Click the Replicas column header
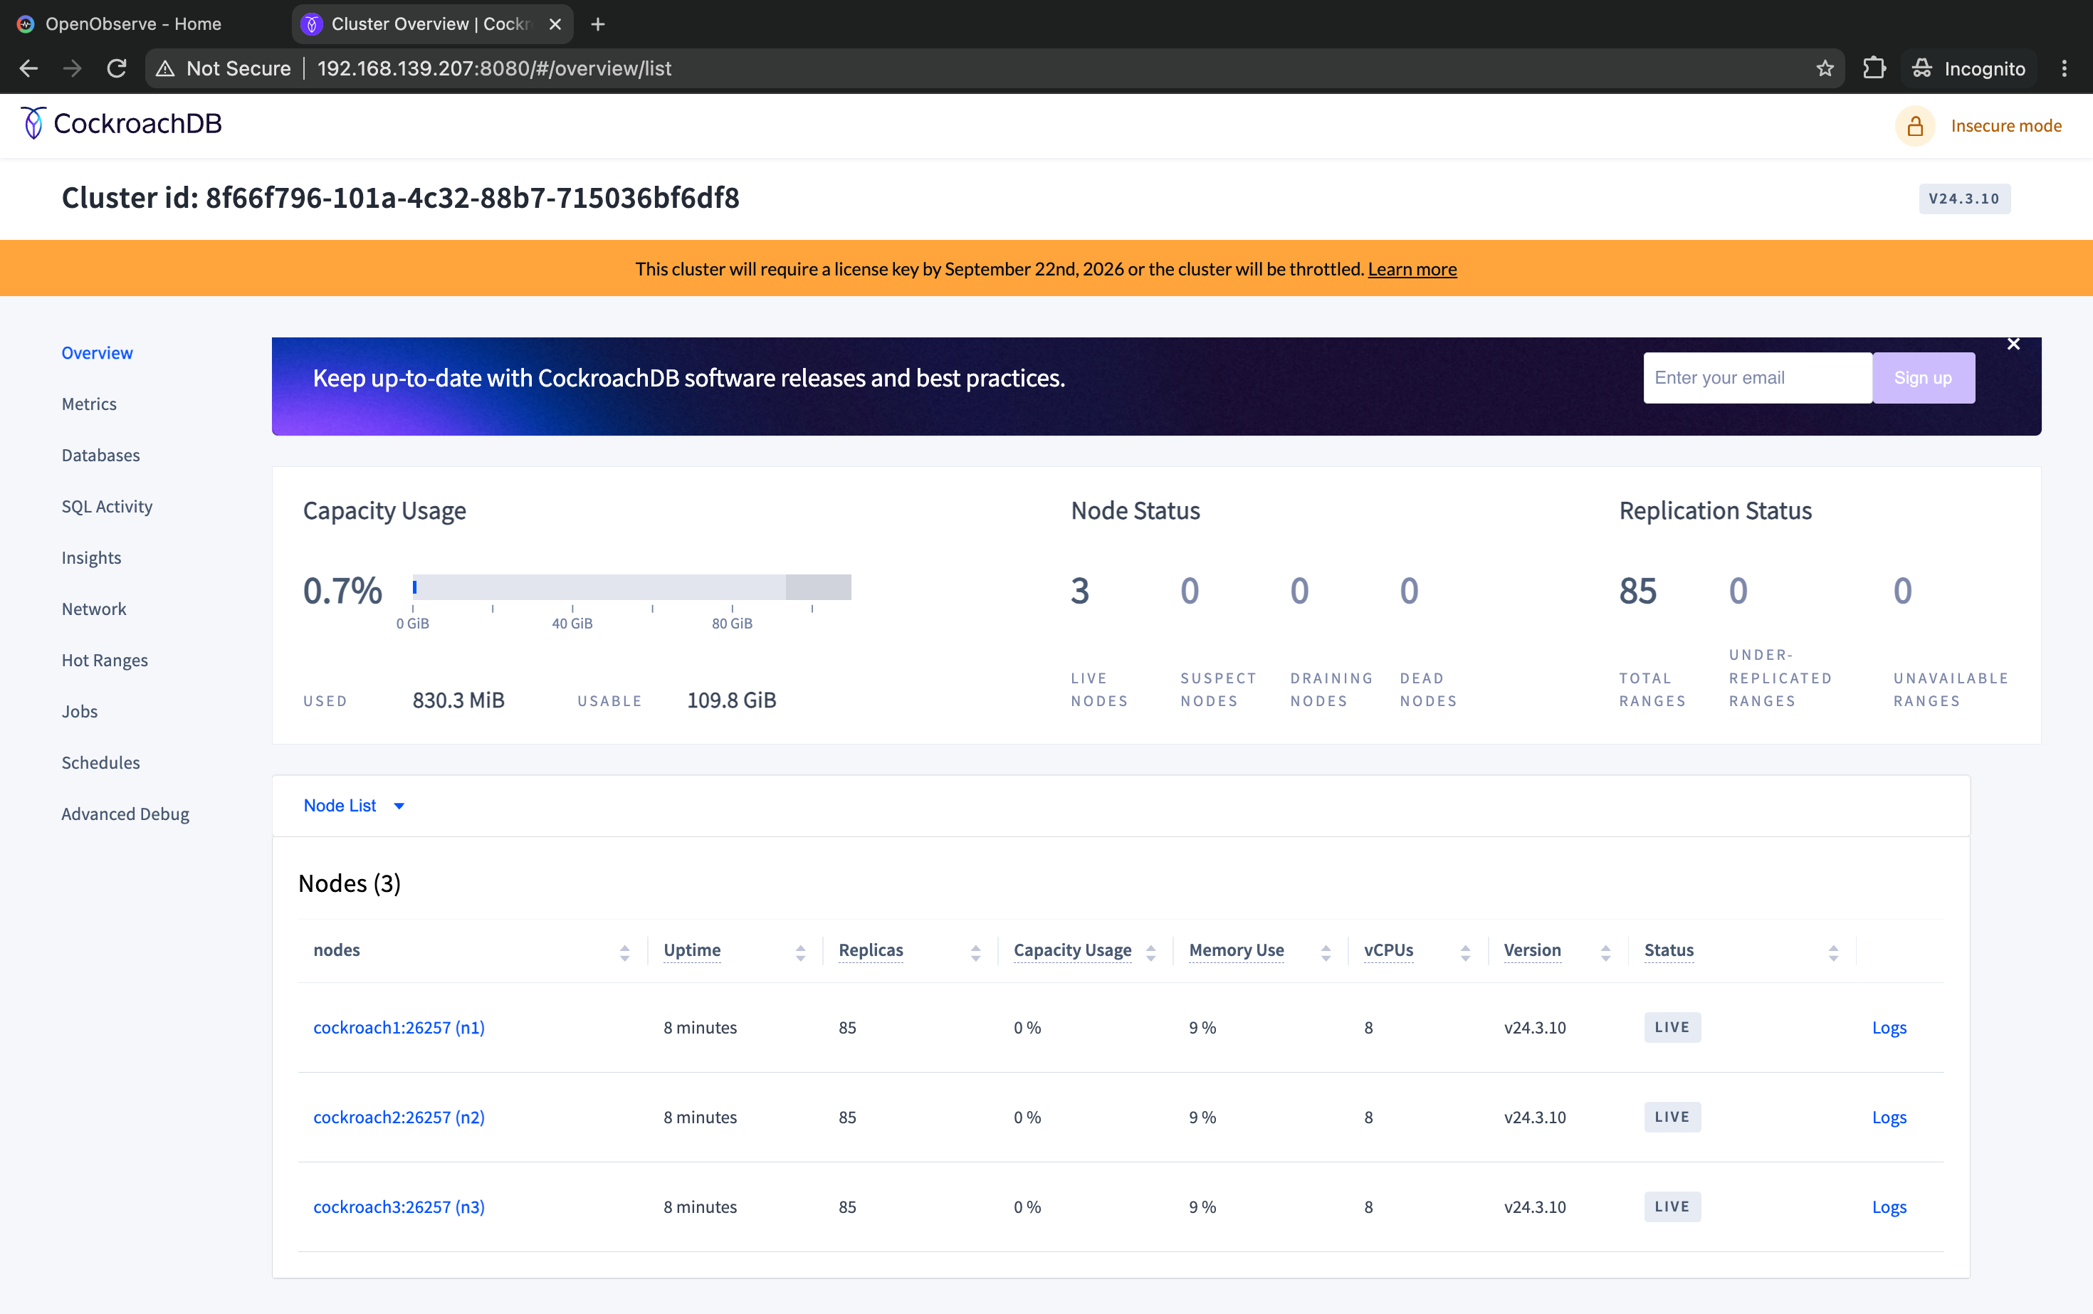Viewport: 2093px width, 1314px height. coord(871,950)
